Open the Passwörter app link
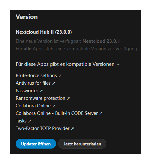151x164 pixels. [x=27, y=91]
